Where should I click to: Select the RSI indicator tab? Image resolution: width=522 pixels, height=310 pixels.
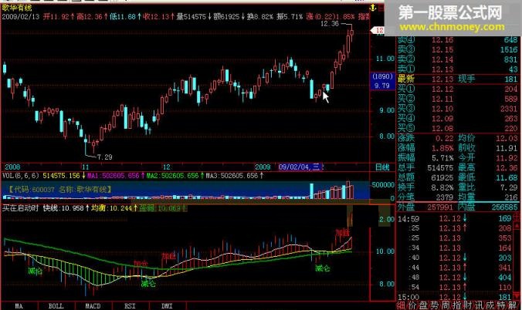click(130, 306)
